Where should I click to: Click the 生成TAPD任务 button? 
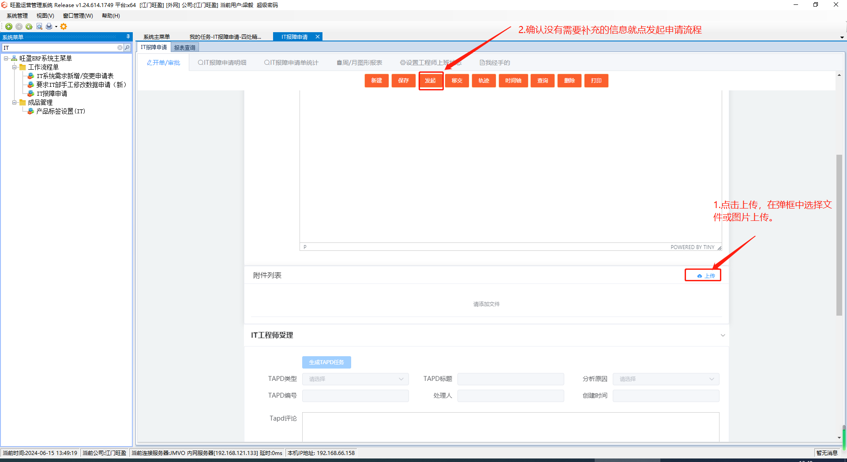(326, 362)
